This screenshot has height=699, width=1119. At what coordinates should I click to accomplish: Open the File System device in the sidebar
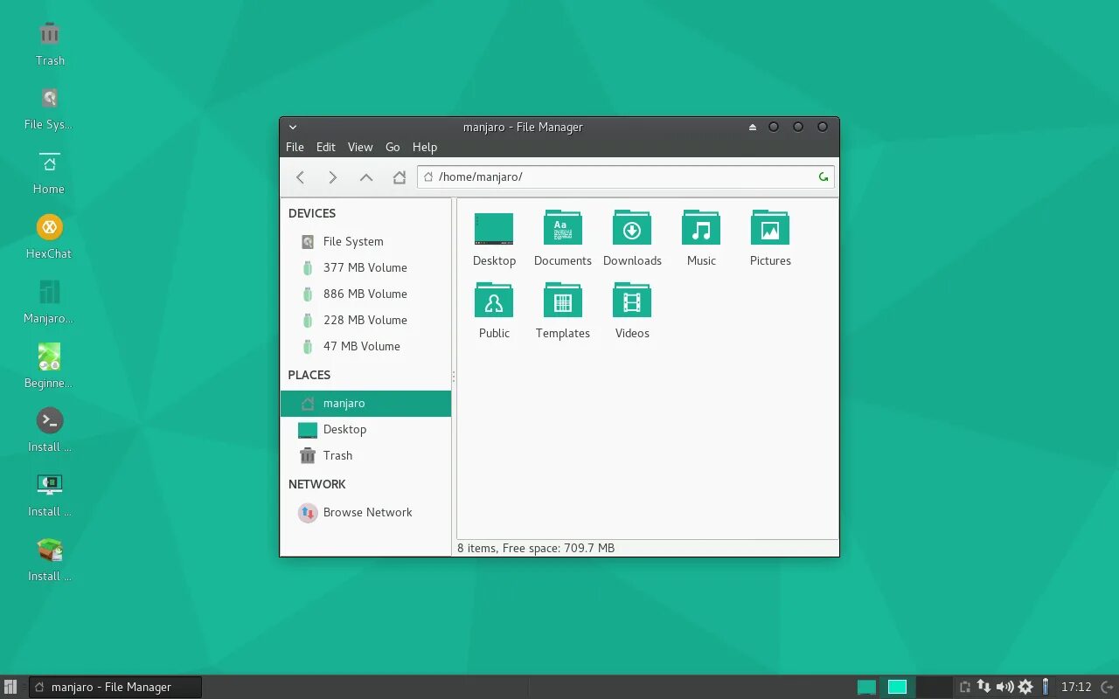pyautogui.click(x=352, y=241)
